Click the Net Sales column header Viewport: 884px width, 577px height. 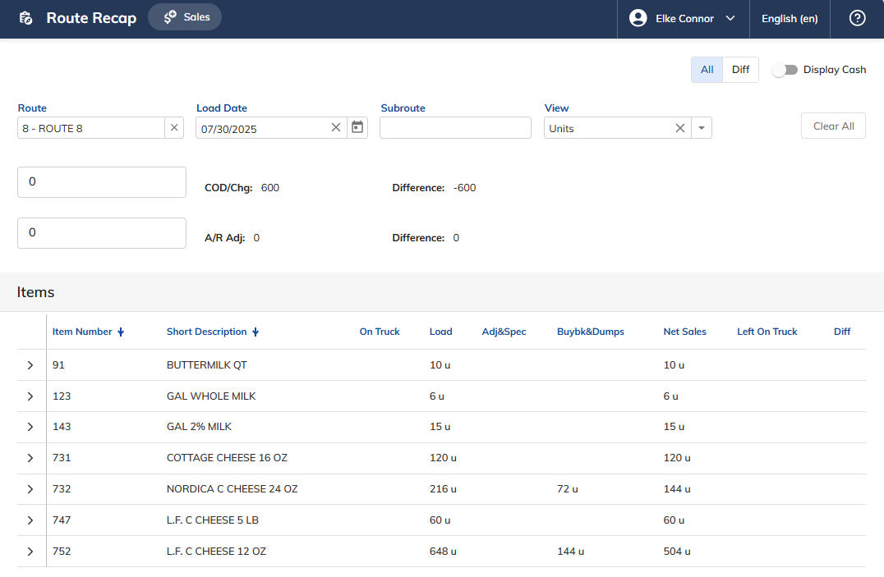tap(684, 332)
